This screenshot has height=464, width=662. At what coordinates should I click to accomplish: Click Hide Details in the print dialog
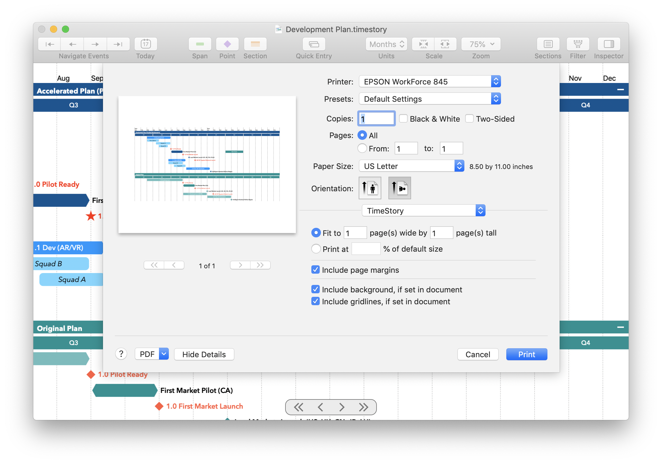204,354
